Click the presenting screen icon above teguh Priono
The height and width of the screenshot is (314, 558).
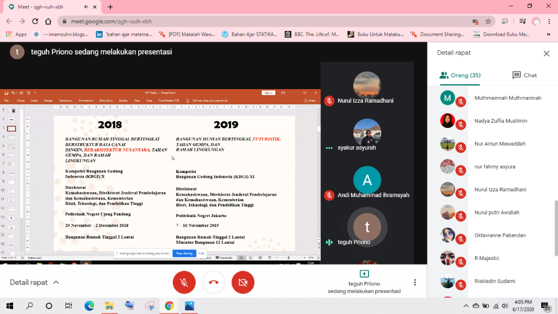[x=364, y=274]
